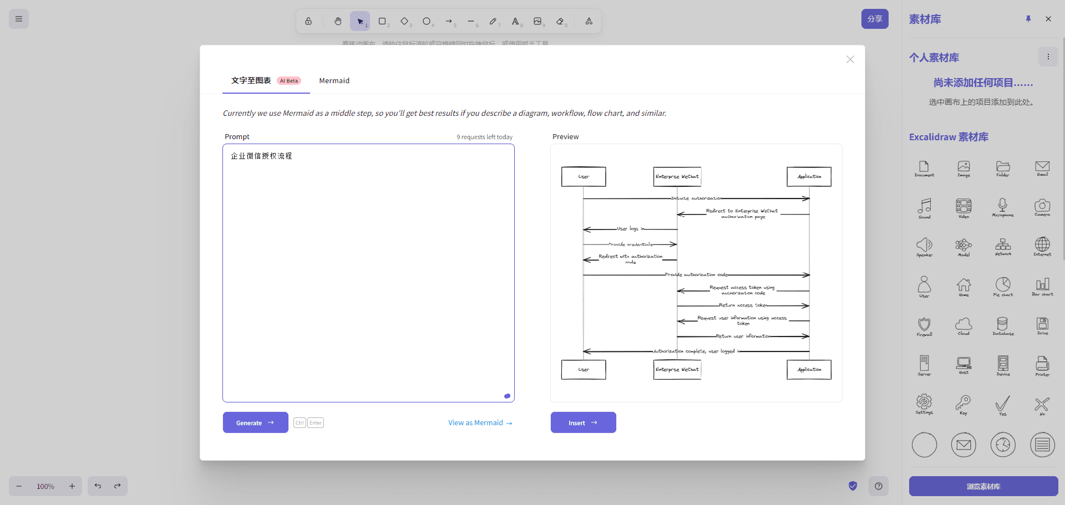
Task: Click the Generate button
Action: click(x=255, y=422)
